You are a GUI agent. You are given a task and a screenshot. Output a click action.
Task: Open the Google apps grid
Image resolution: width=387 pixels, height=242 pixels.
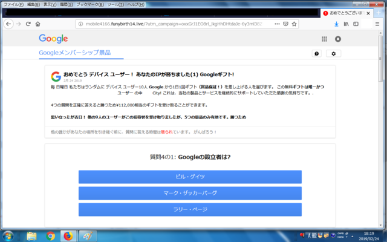tap(324, 39)
